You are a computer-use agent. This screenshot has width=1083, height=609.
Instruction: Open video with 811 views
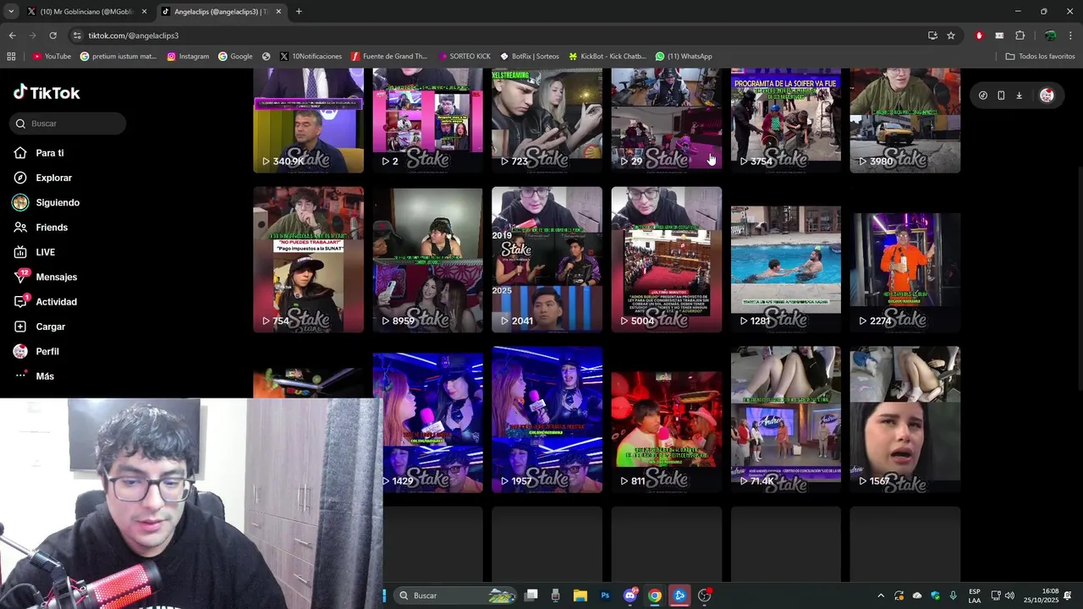tap(666, 420)
